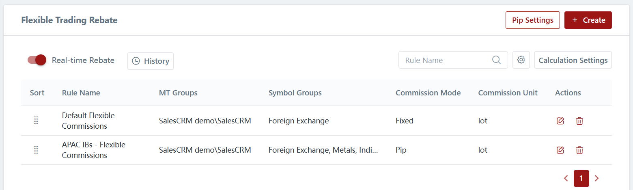Screen dimensions: 633x190
Task: Edit the APAC IBs rule
Action: tap(560, 150)
